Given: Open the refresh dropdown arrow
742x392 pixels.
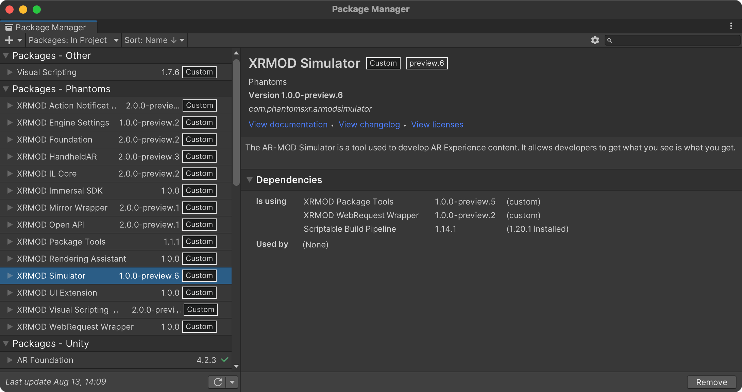Looking at the screenshot, I should [232, 382].
